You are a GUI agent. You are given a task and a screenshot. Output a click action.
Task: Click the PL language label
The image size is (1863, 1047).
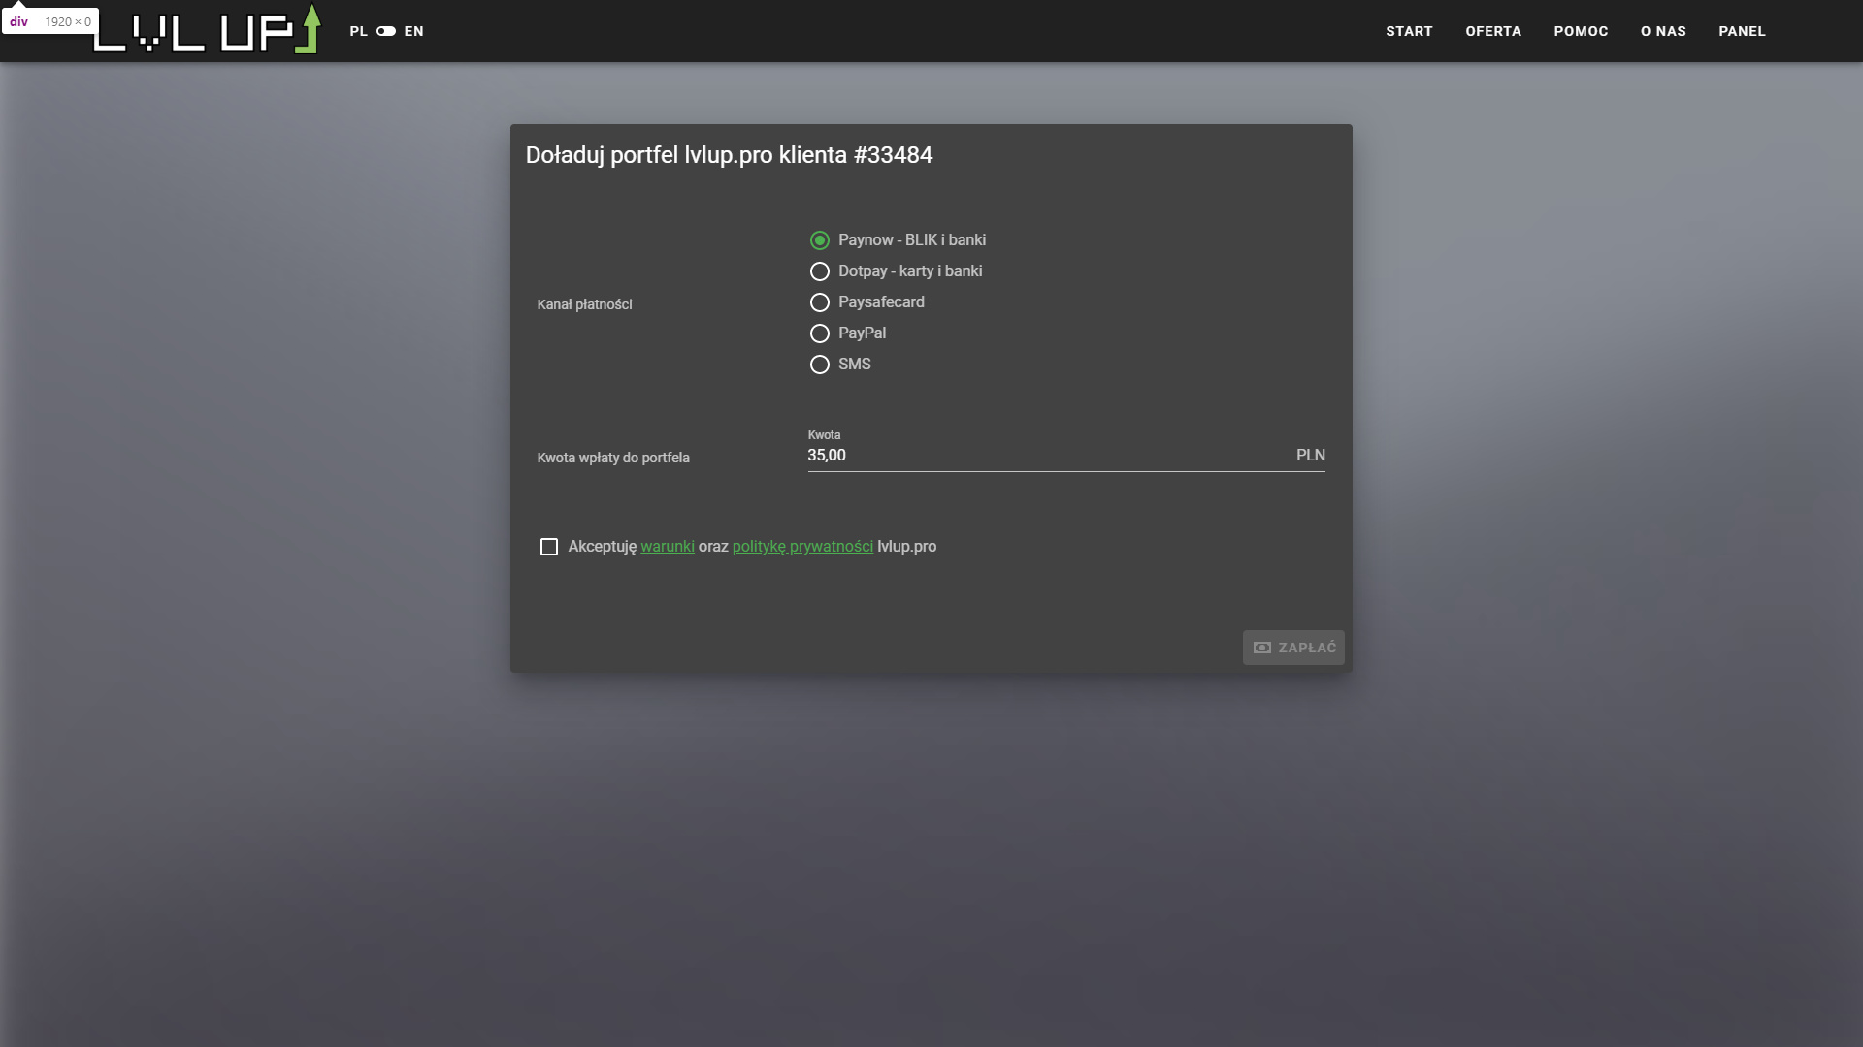pyautogui.click(x=358, y=31)
